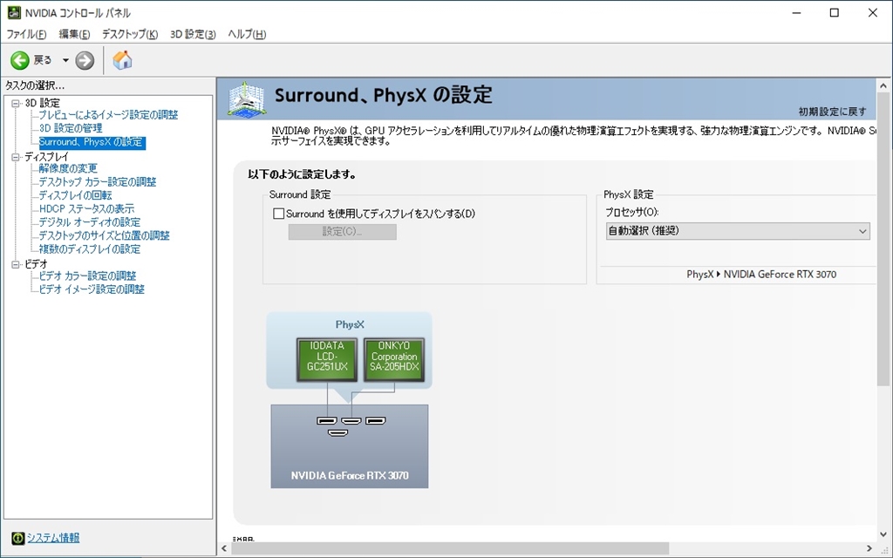Click the system information icon
The image size is (893, 558).
[x=18, y=537]
